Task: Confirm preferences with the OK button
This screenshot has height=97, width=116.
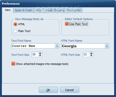Action: pos(48,90)
